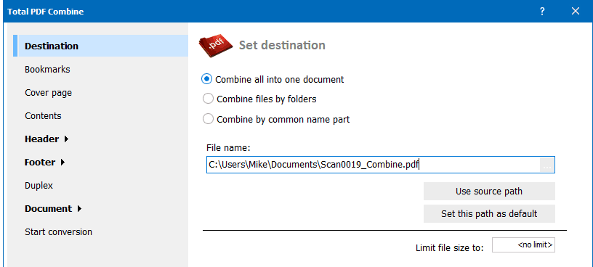Close the Total PDF Combine dialog
Image resolution: width=593 pixels, height=267 pixels.
click(x=576, y=12)
